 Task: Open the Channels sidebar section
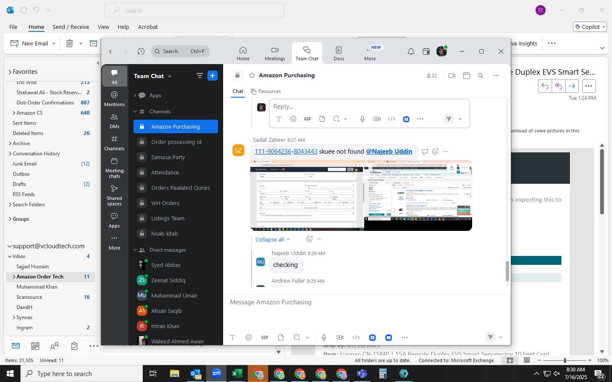click(114, 143)
